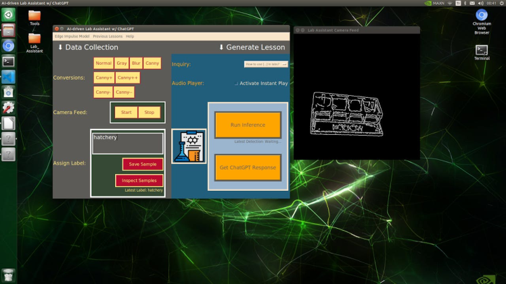Screen dimensions: 506x284
Task: Open the Files manager in the dock
Action: (8, 30)
